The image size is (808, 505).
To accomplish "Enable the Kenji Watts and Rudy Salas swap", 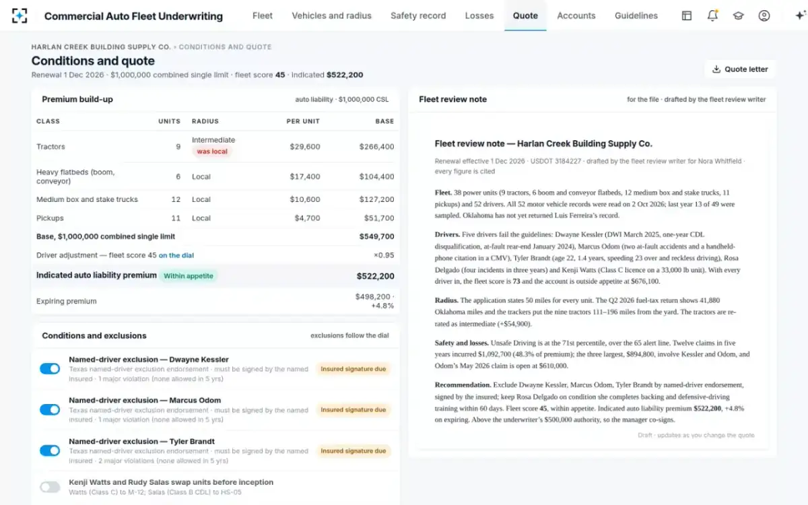I will (50, 487).
